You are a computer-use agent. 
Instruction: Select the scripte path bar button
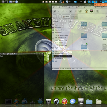tap(74, 17)
